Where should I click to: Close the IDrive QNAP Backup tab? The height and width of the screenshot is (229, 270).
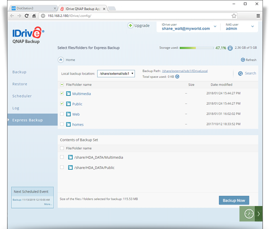click(x=104, y=9)
